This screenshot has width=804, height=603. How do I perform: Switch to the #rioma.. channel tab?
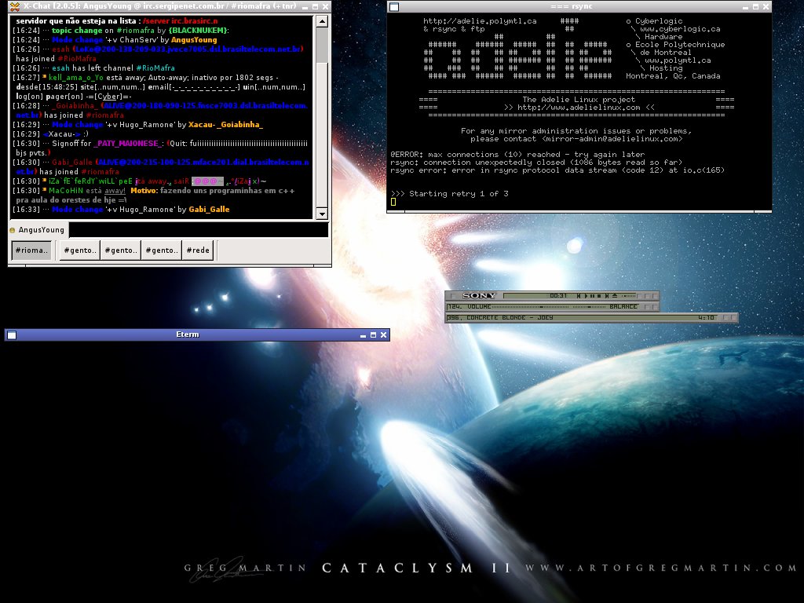pos(31,250)
